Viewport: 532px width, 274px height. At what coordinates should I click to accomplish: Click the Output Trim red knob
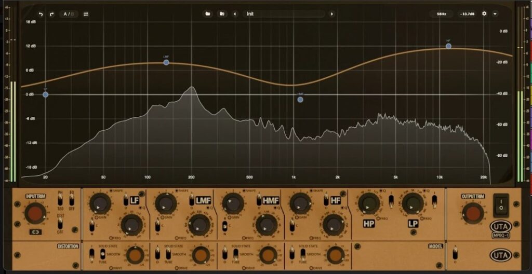click(473, 213)
